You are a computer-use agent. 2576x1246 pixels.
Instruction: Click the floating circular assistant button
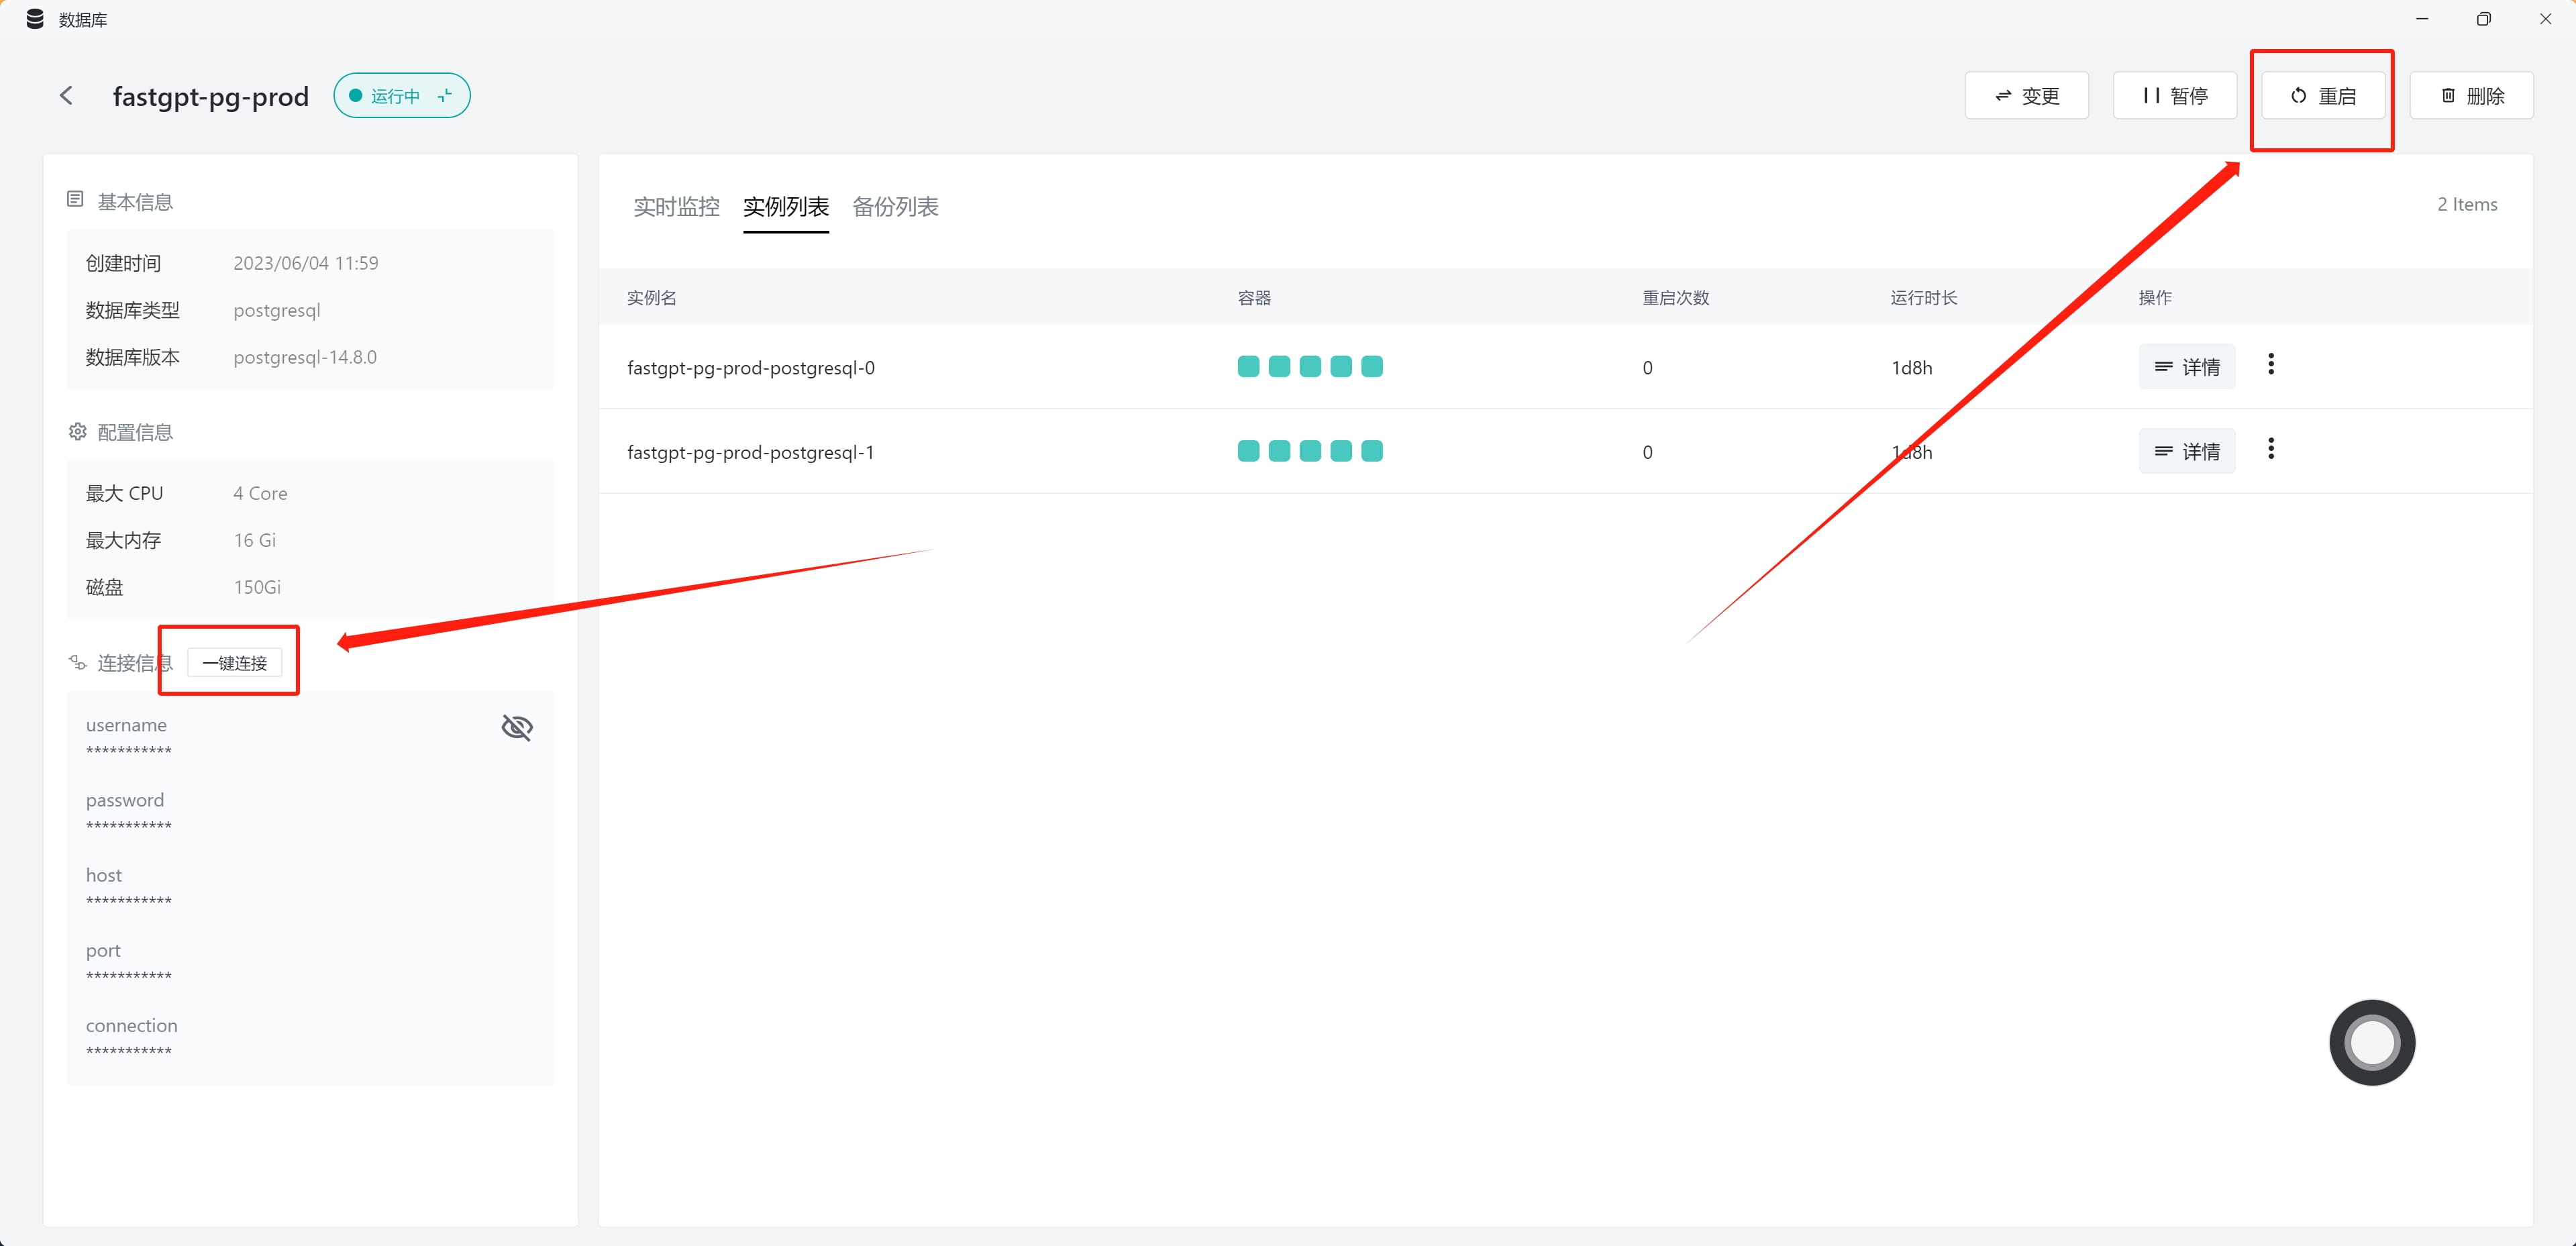[x=2372, y=1043]
